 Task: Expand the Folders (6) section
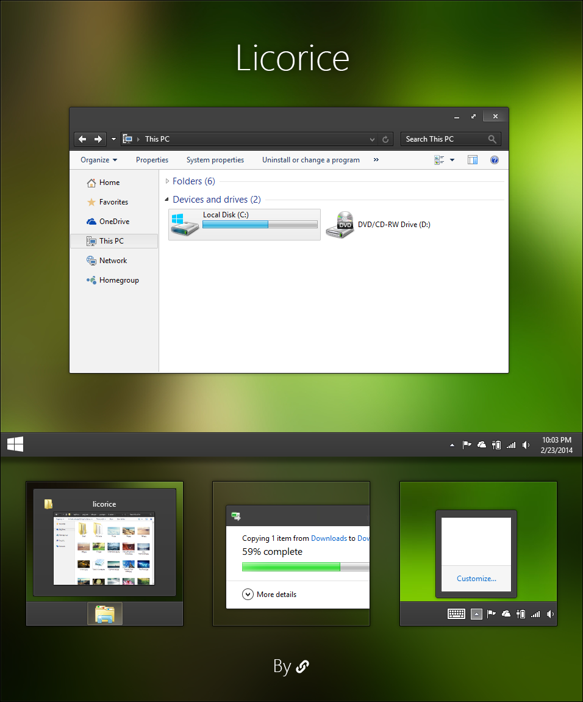coord(167,181)
